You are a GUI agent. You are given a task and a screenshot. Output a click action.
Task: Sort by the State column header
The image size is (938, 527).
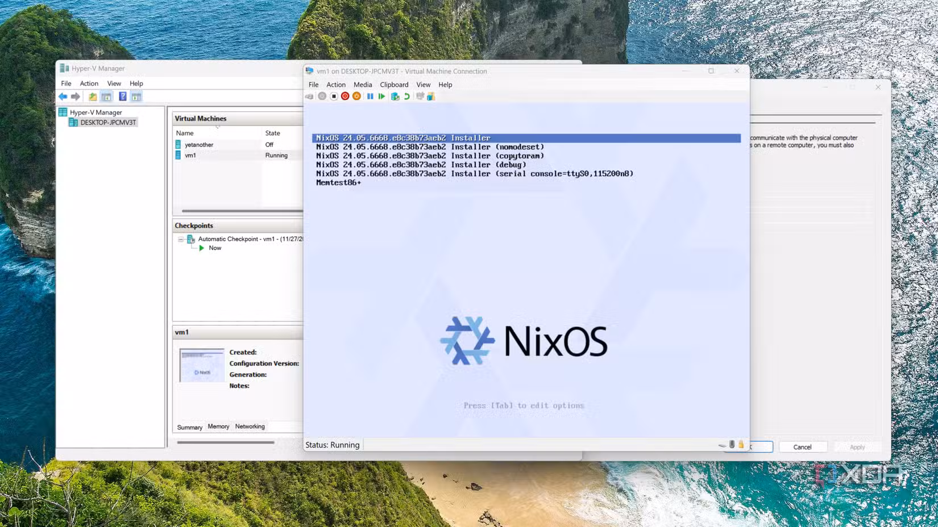[272, 133]
